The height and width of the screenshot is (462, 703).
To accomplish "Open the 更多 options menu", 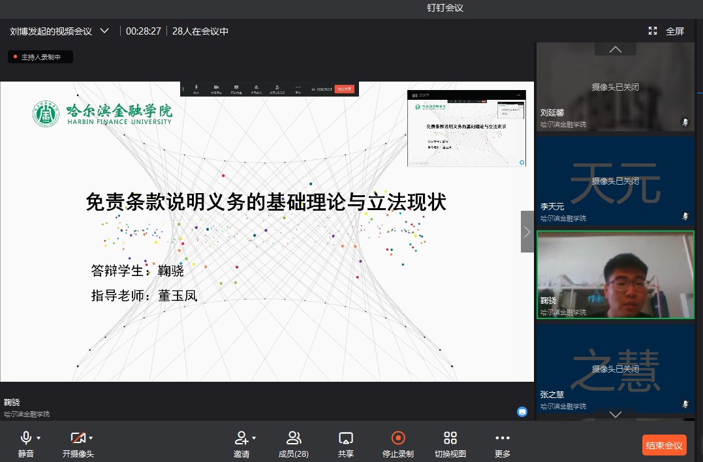I will point(502,438).
